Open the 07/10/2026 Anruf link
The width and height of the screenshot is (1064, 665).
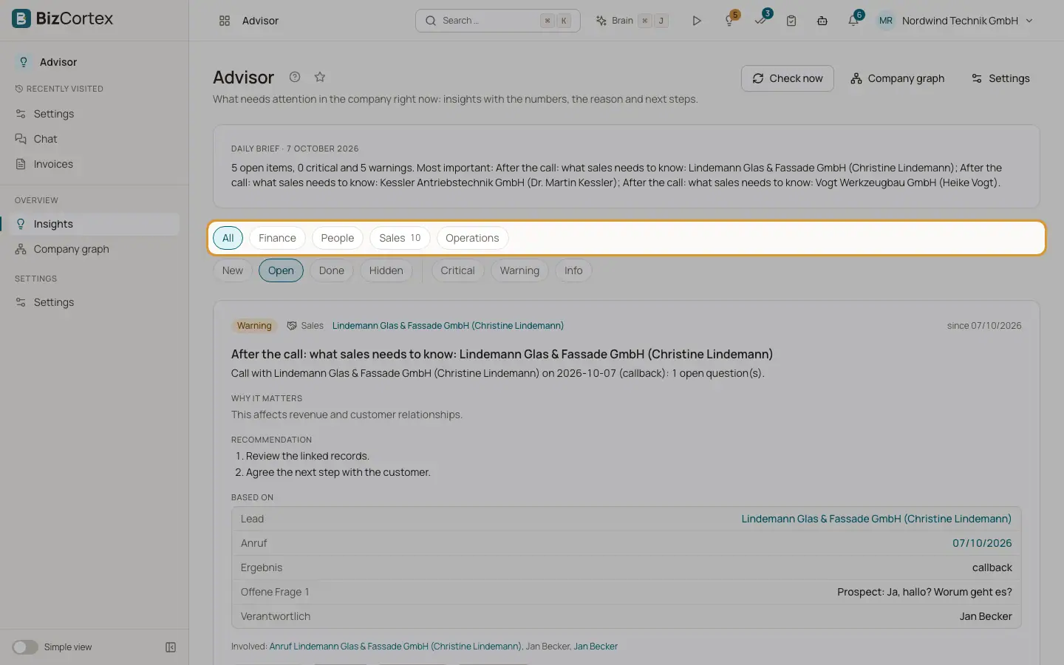pyautogui.click(x=982, y=543)
